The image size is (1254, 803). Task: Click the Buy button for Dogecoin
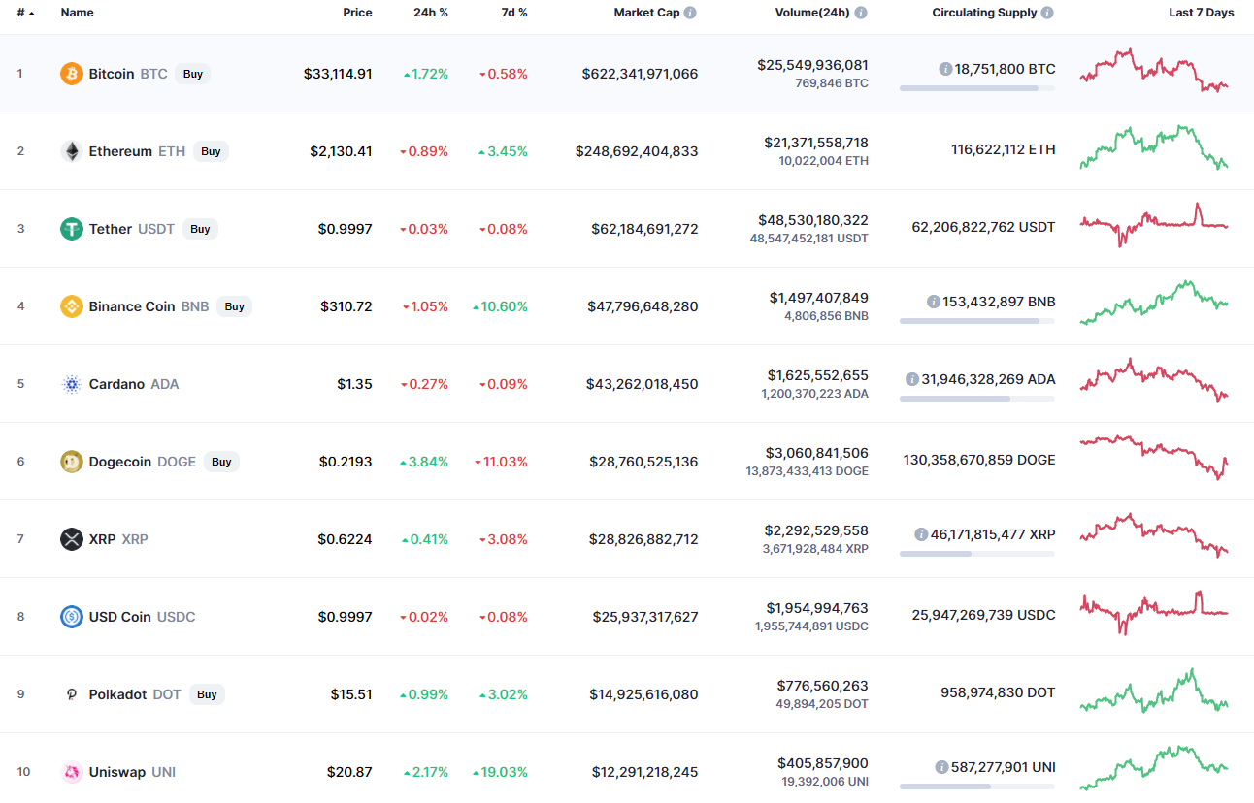tap(221, 462)
